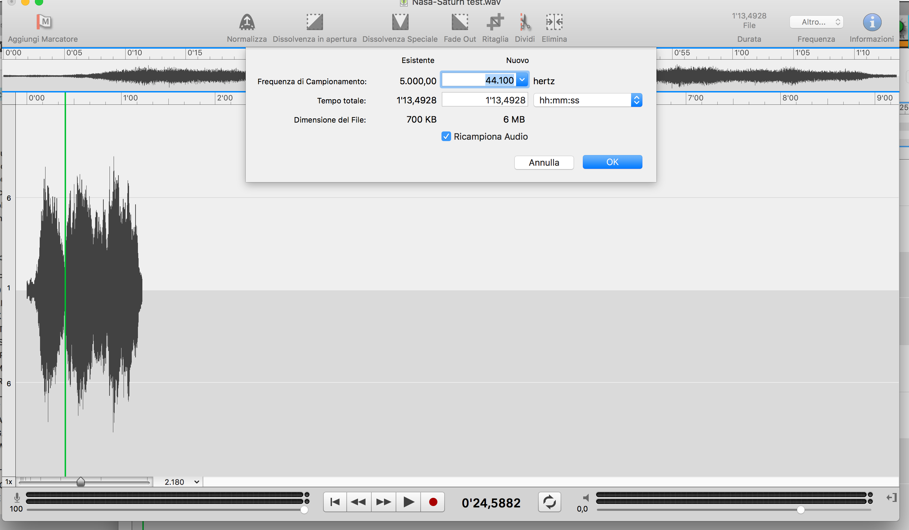The width and height of the screenshot is (909, 530).
Task: Apply the Fade Out tool
Action: (x=460, y=22)
